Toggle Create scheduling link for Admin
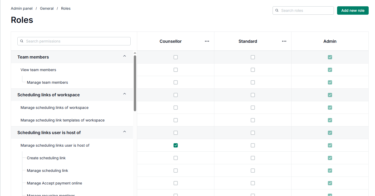 330,158
